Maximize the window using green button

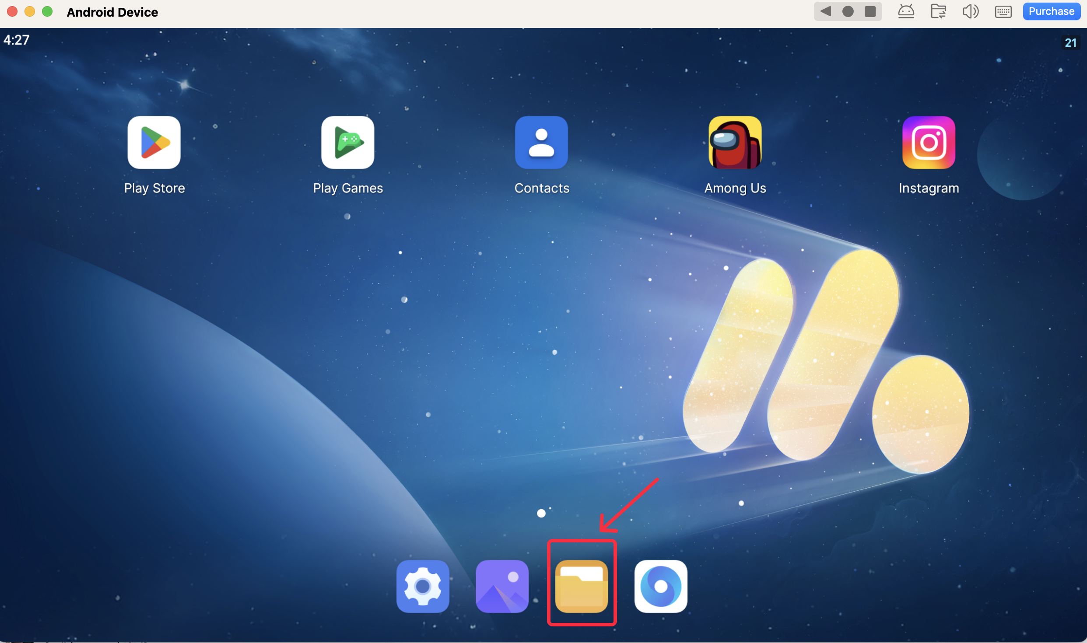(x=47, y=11)
